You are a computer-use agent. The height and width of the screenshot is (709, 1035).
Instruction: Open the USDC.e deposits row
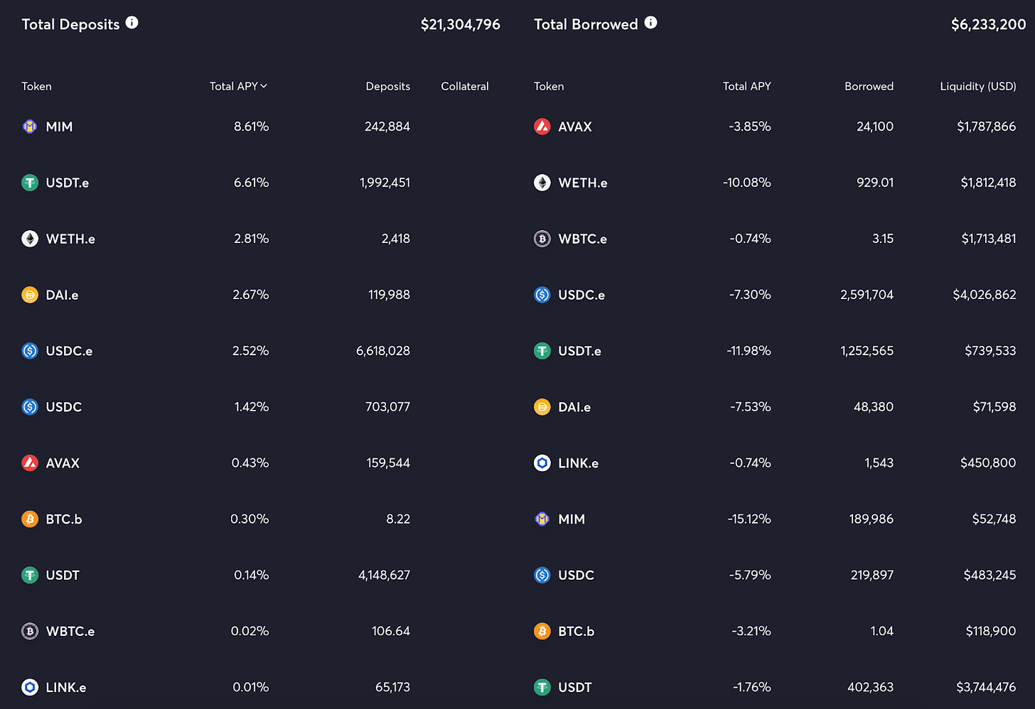point(261,351)
